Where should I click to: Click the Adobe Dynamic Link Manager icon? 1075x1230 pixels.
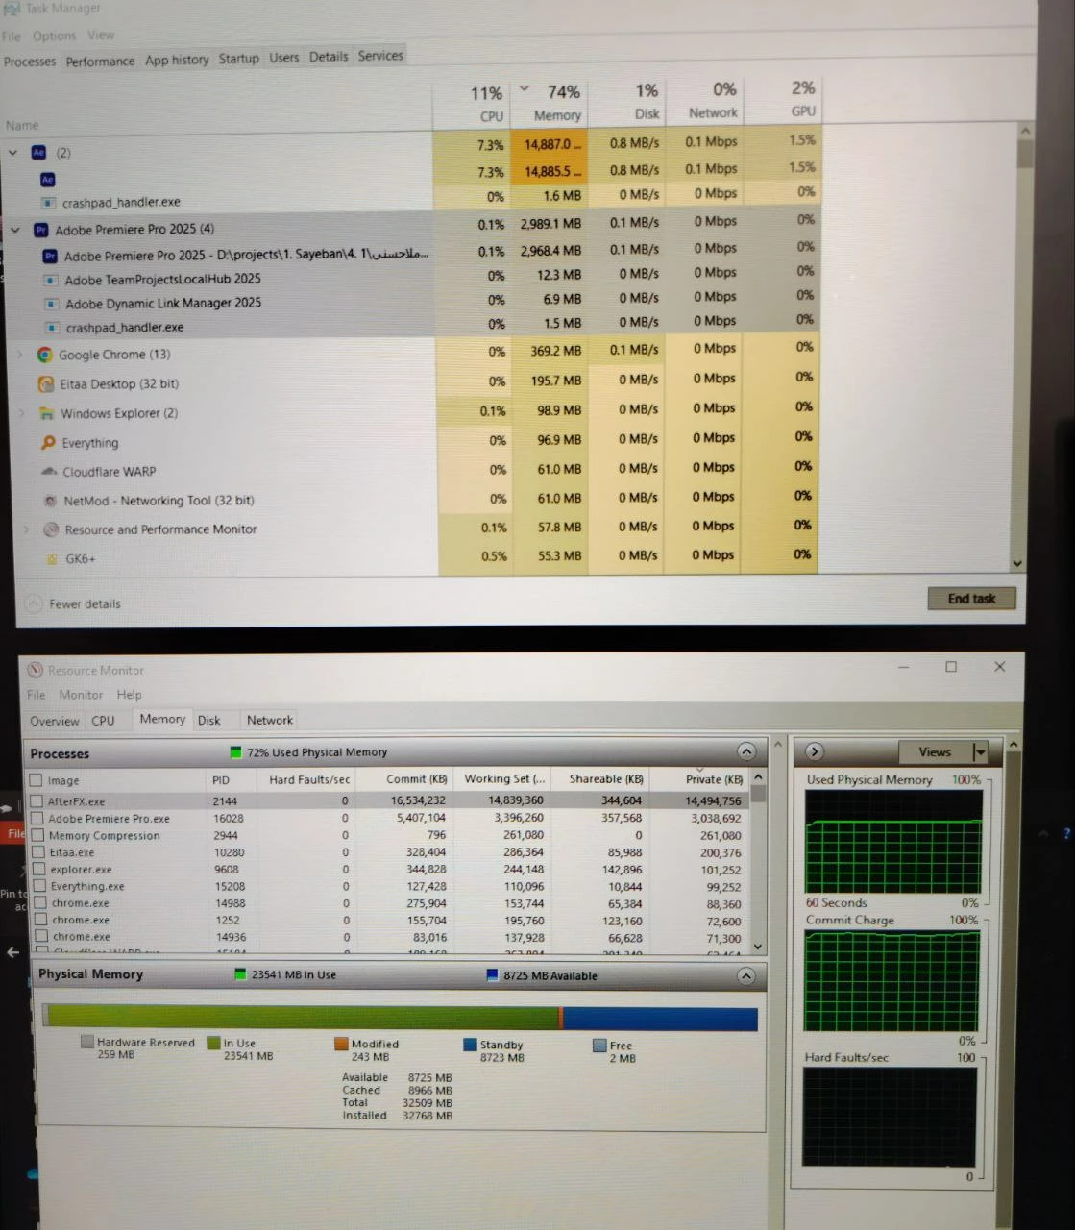tap(52, 303)
